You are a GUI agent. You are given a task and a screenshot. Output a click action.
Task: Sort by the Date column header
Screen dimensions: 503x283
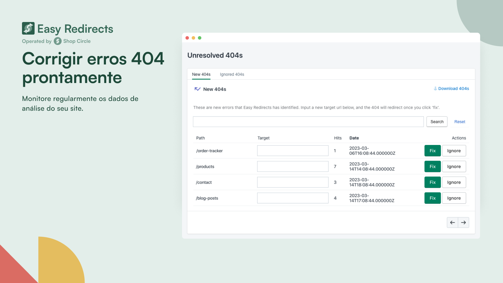click(x=354, y=138)
